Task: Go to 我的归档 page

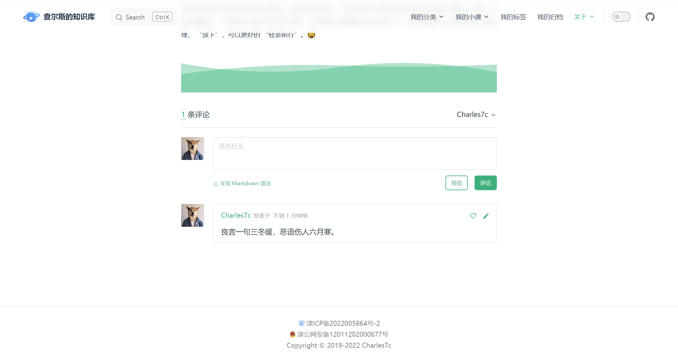Action: pyautogui.click(x=550, y=17)
